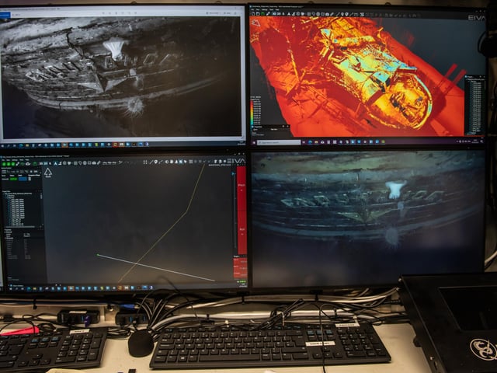The height and width of the screenshot is (373, 497).
Task: Click four-dots grid icon on bottom-left toolbar
Action: coord(145,162)
